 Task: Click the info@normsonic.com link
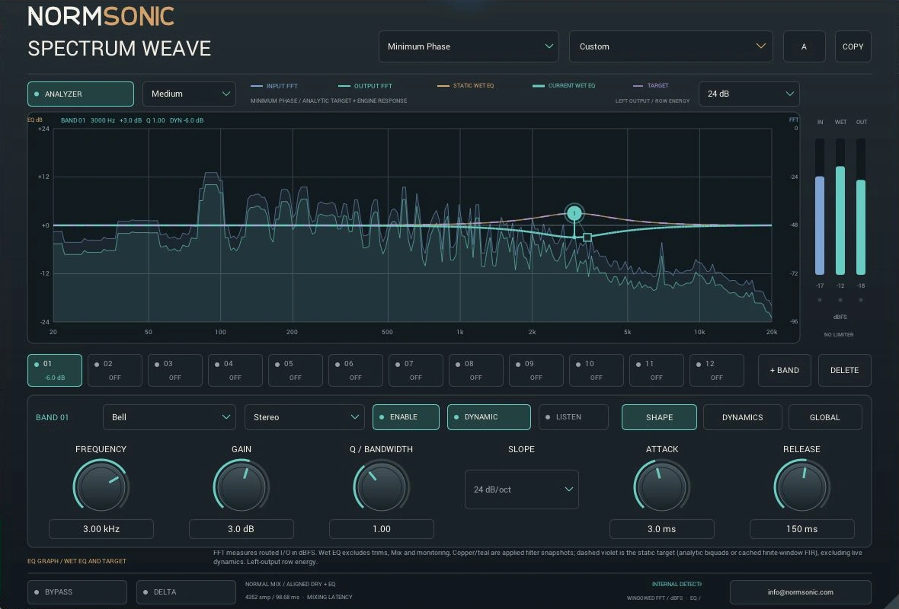point(801,591)
